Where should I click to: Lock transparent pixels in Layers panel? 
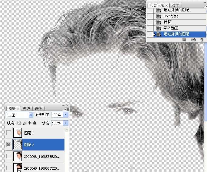coord(19,123)
